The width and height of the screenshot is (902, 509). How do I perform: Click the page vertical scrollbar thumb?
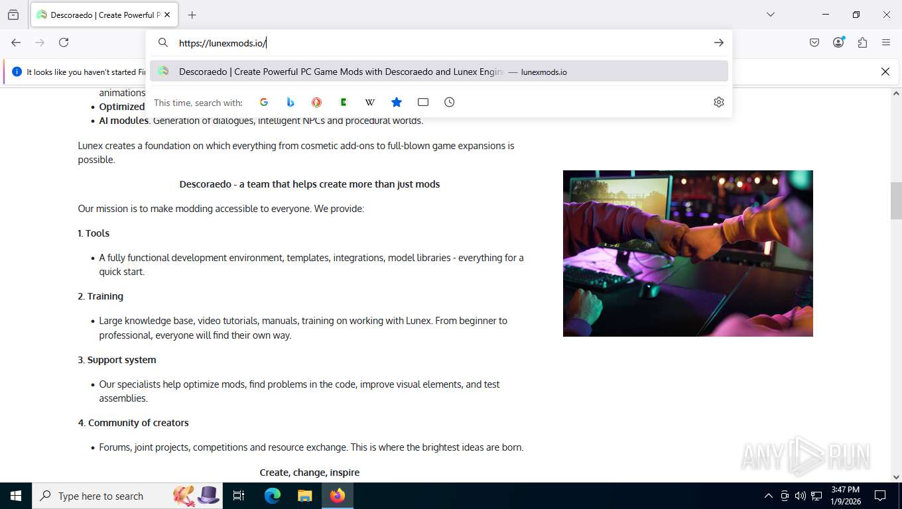896,201
